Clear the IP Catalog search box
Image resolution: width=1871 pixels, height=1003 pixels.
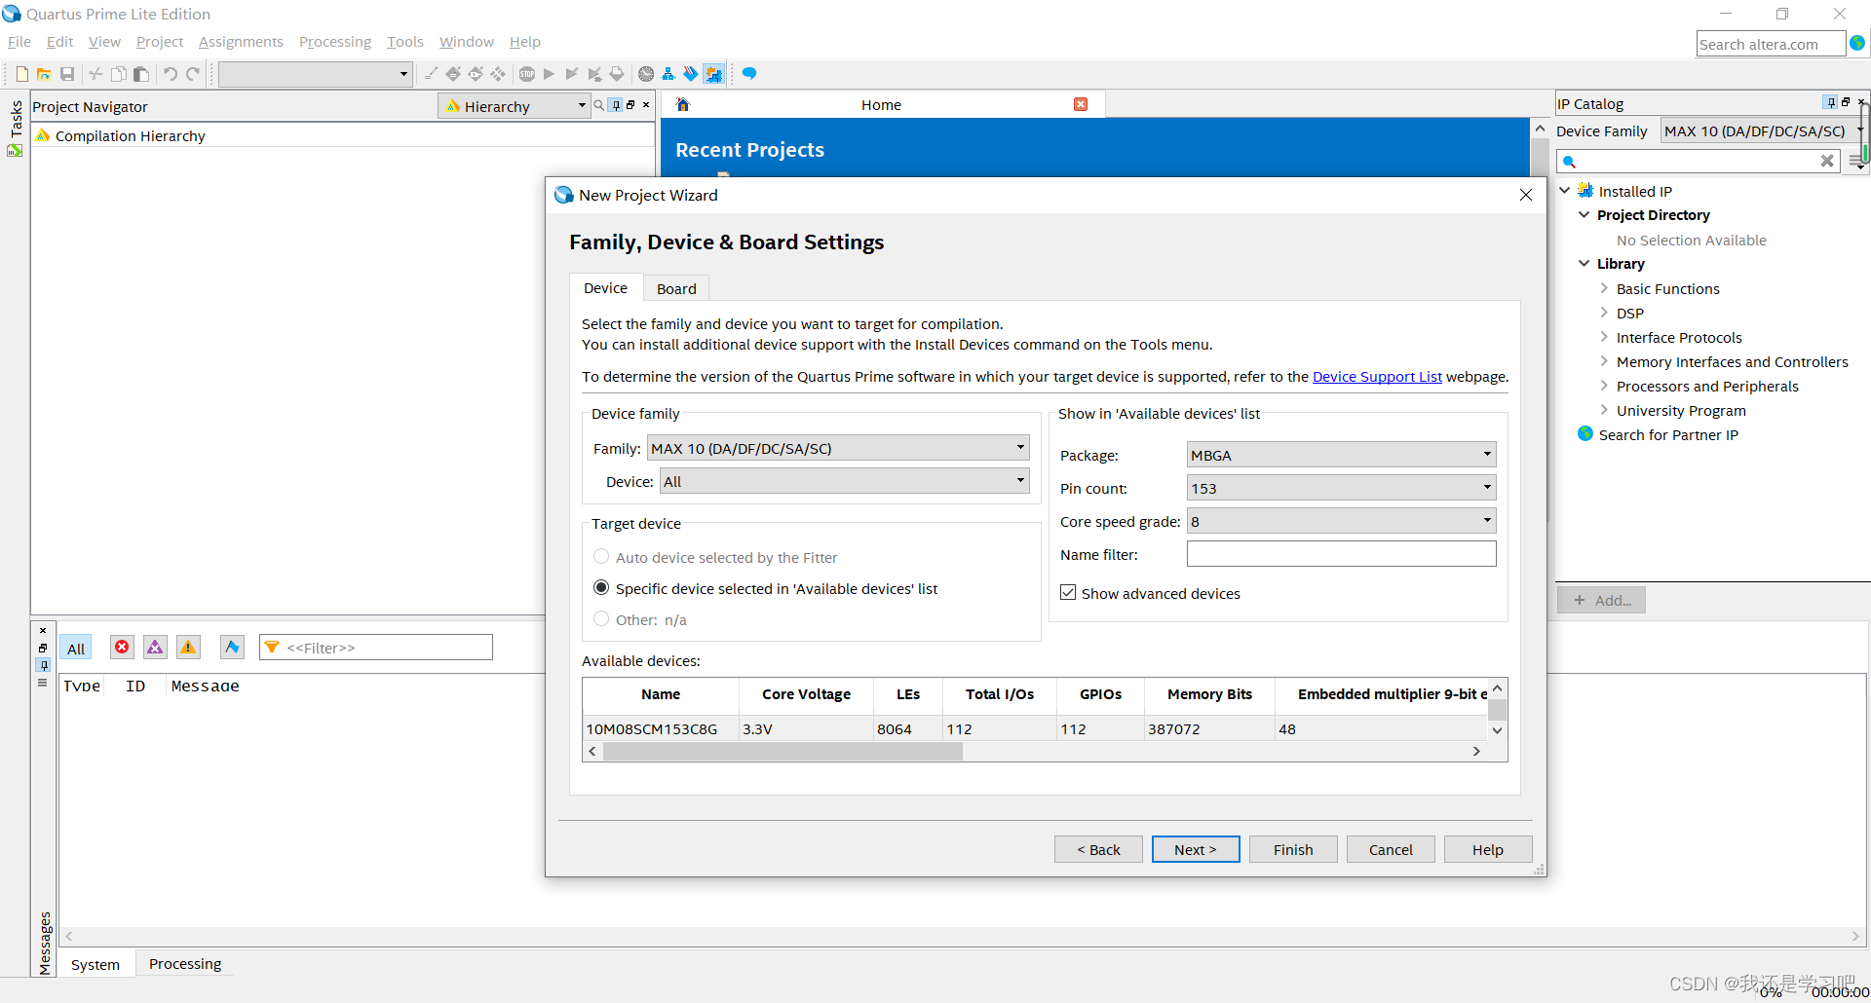tap(1827, 161)
